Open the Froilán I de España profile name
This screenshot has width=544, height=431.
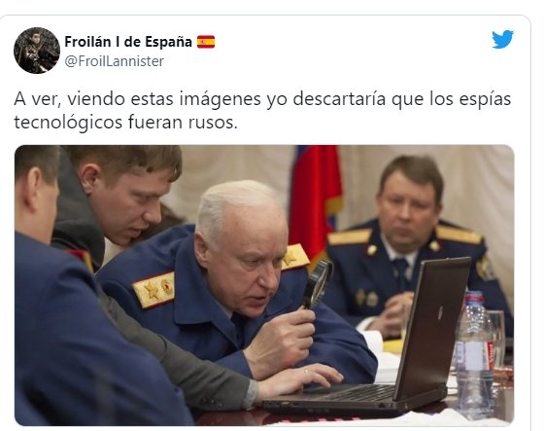point(128,42)
